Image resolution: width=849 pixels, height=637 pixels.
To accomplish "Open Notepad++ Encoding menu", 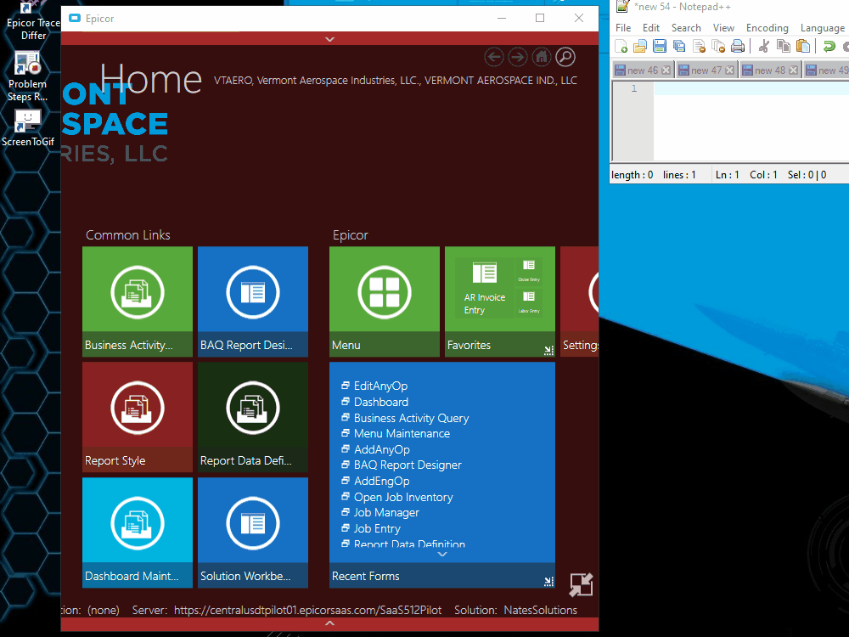I will (x=767, y=28).
